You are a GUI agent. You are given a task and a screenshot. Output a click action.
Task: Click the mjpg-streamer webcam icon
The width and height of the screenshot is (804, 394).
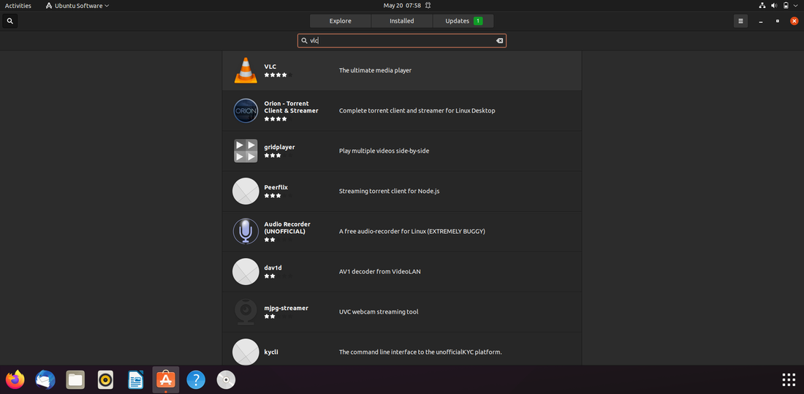point(246,312)
